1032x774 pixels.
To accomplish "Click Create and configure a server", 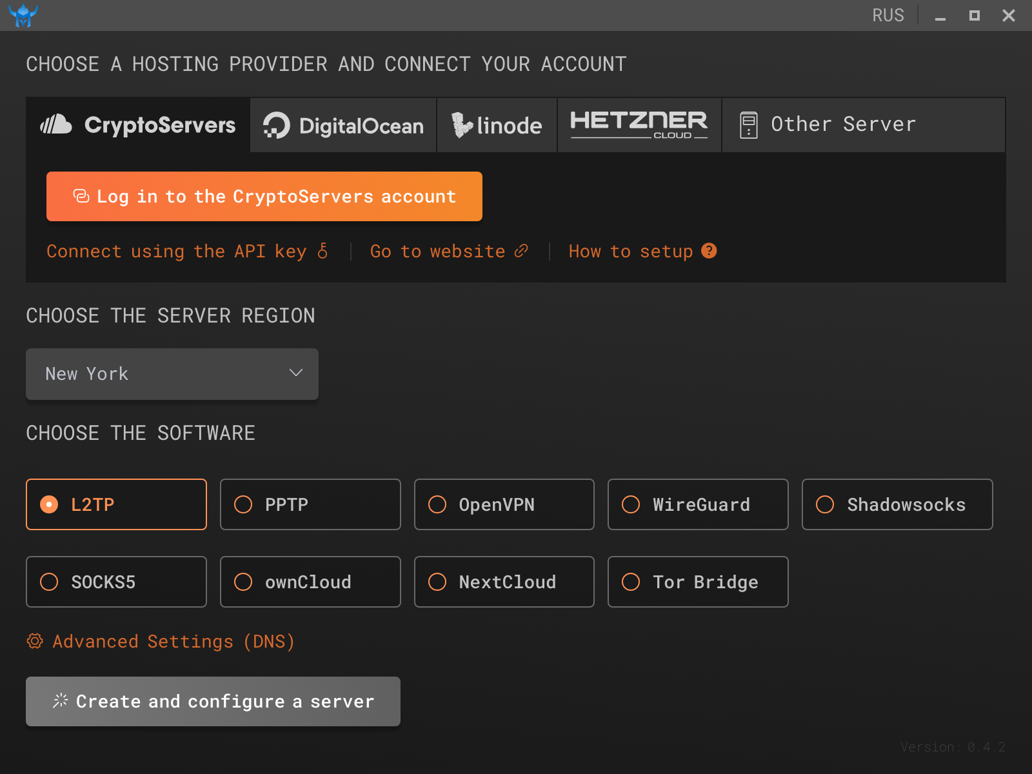I will coord(213,701).
